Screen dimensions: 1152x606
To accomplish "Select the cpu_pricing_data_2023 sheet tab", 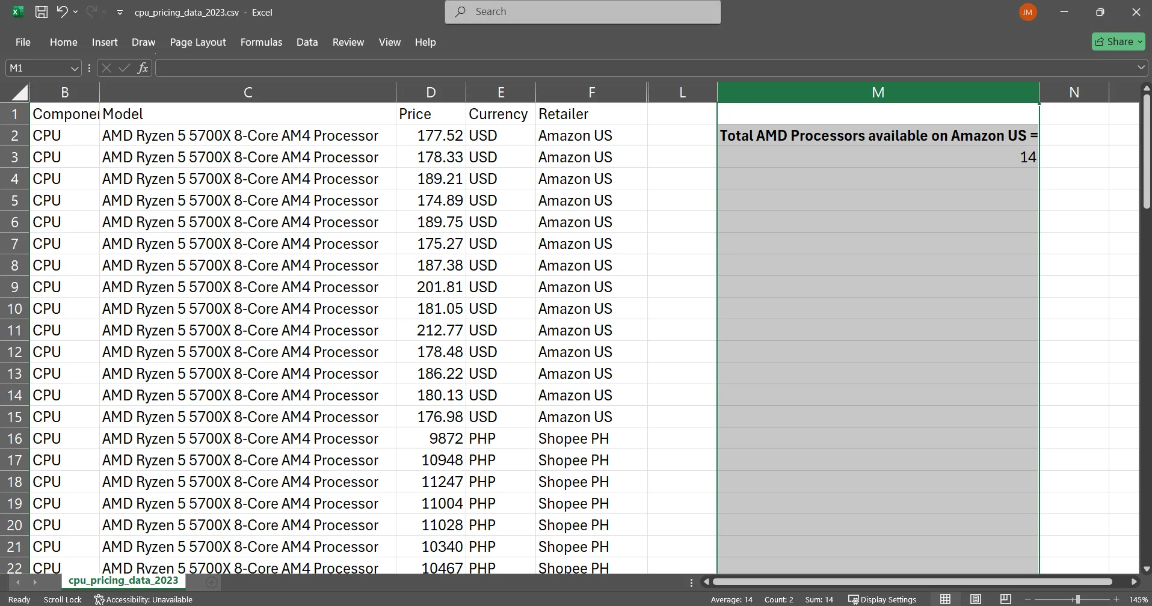I will click(123, 580).
